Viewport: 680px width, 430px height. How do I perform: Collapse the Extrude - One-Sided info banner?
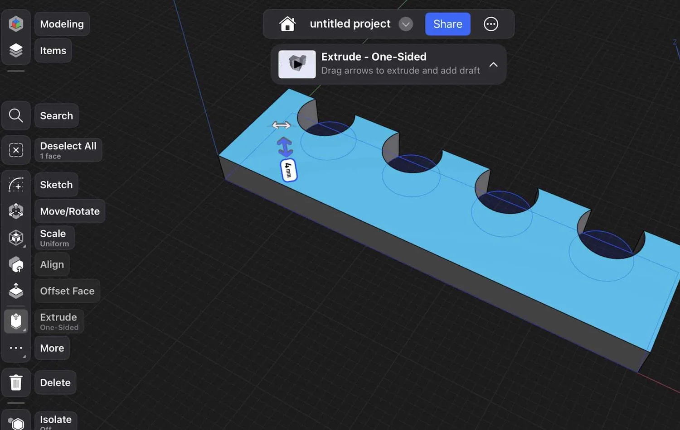[493, 65]
